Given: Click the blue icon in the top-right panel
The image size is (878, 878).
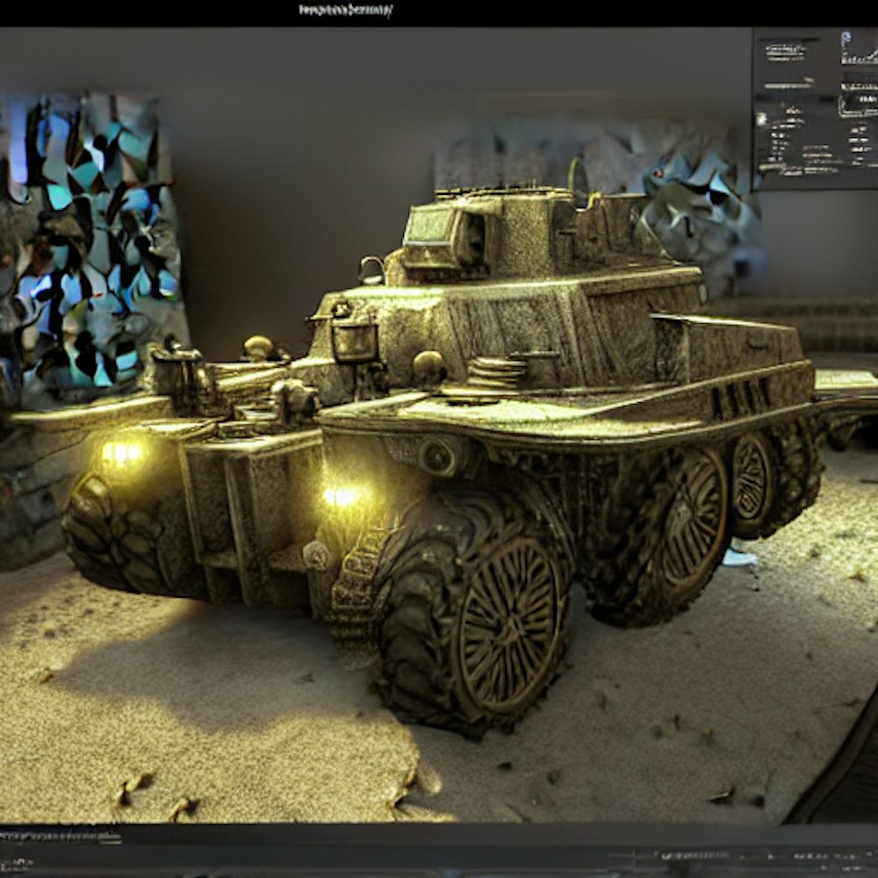Looking at the screenshot, I should [x=846, y=38].
